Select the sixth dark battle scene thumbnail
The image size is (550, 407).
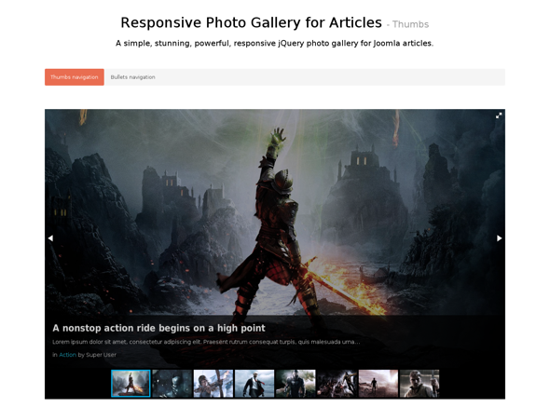337,384
